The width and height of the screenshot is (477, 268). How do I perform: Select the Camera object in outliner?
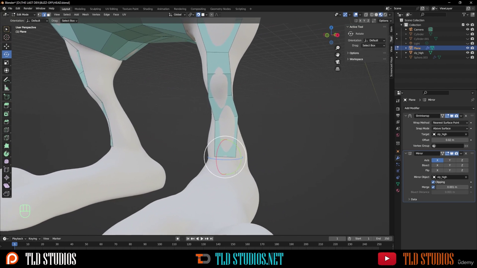pos(418,29)
